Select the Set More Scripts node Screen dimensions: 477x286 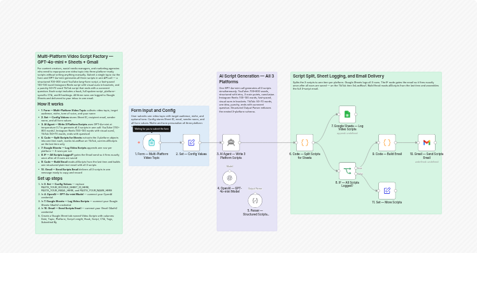coord(387,191)
